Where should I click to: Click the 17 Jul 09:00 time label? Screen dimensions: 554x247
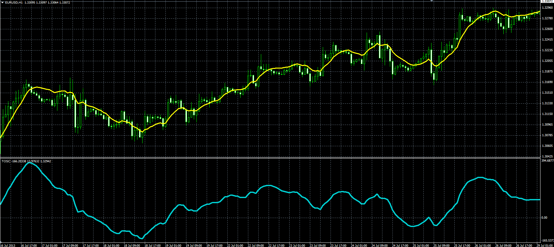coord(70,245)
